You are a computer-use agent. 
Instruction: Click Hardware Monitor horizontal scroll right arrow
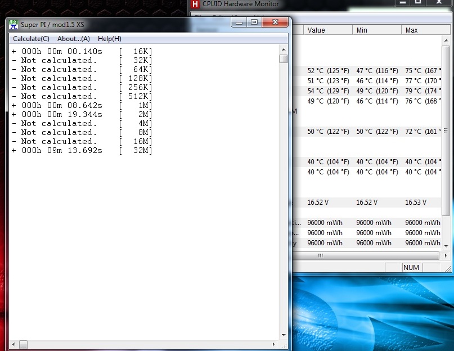click(x=446, y=256)
